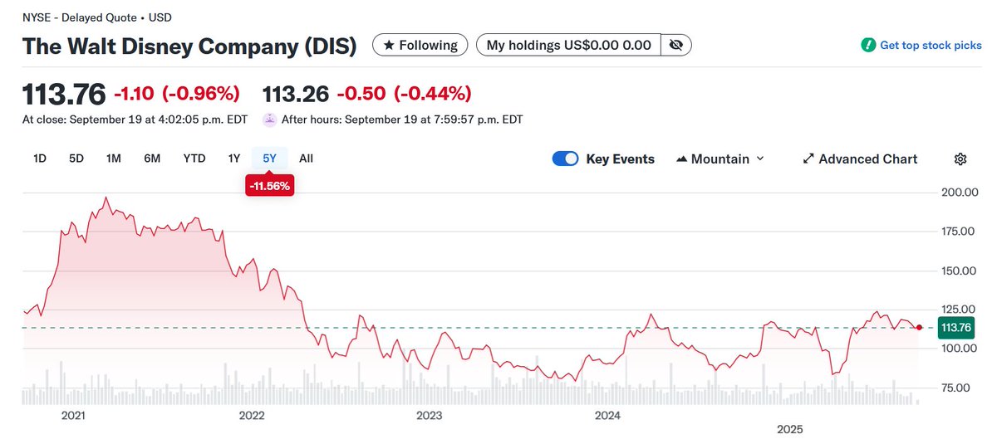
Task: Select the 1Y time range
Action: (234, 159)
